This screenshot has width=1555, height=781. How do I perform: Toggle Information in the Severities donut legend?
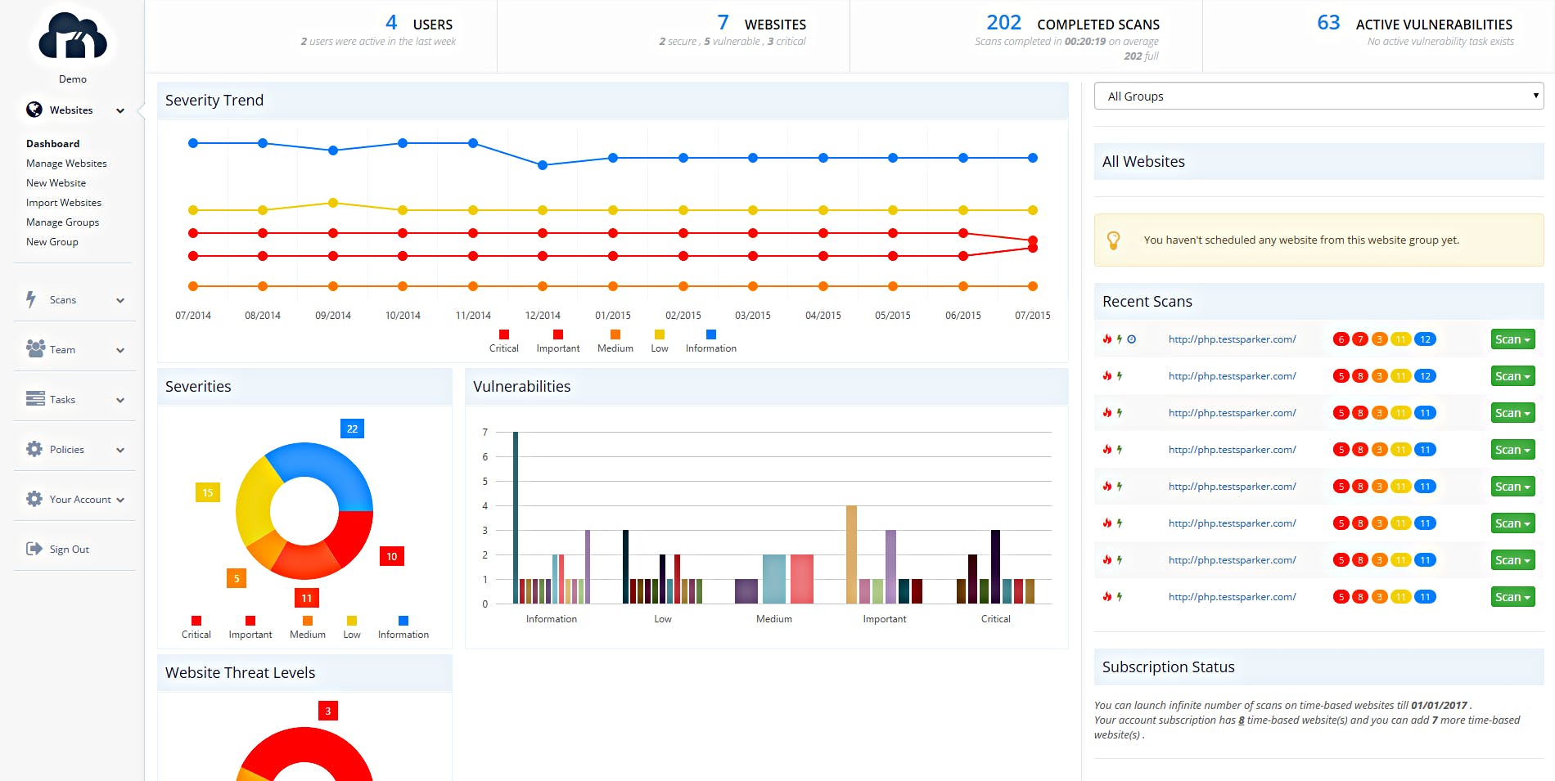403,627
